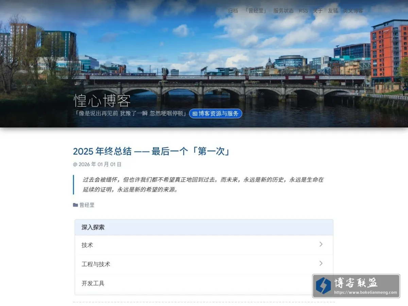
Task: Open the RSS feed link
Action: 303,11
